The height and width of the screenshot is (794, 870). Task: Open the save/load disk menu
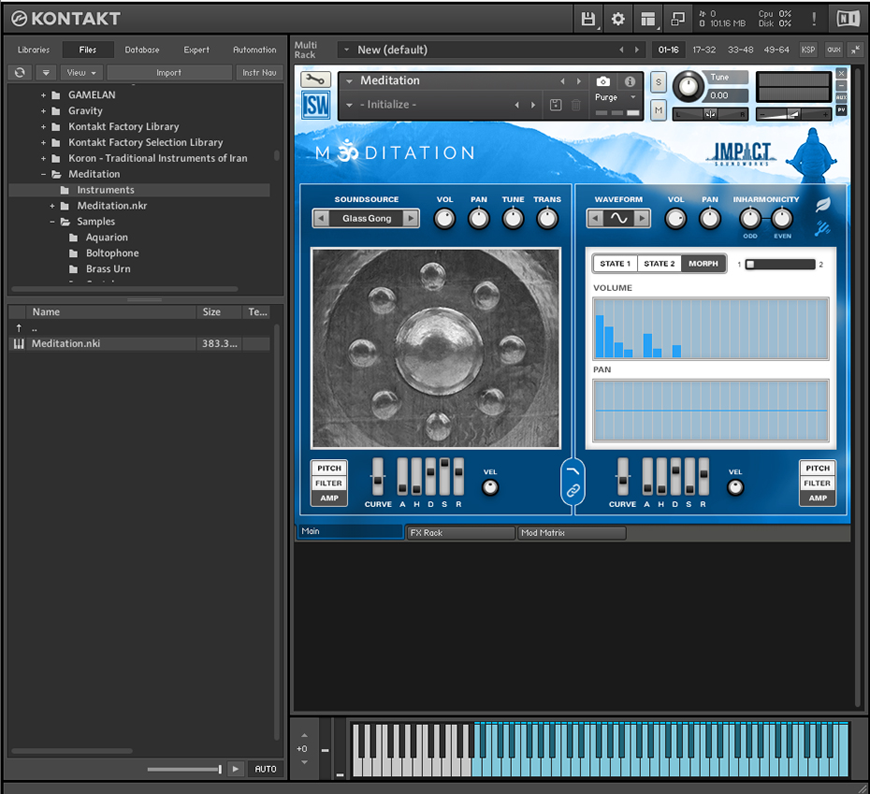coord(588,19)
